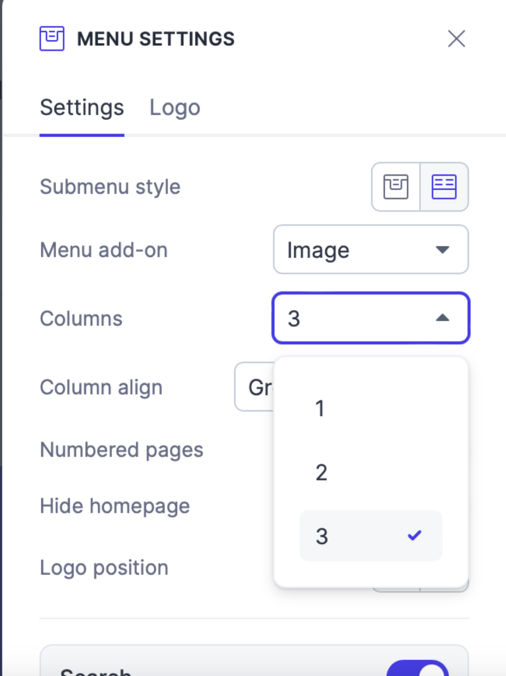Click the MENU SETTINGS title text
The width and height of the screenshot is (506, 676).
[x=156, y=39]
